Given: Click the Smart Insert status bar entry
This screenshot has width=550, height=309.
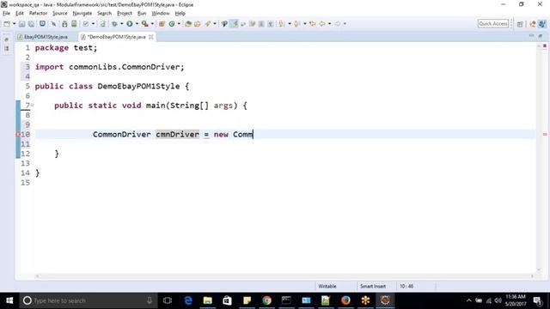Looking at the screenshot, I should pyautogui.click(x=372, y=286).
